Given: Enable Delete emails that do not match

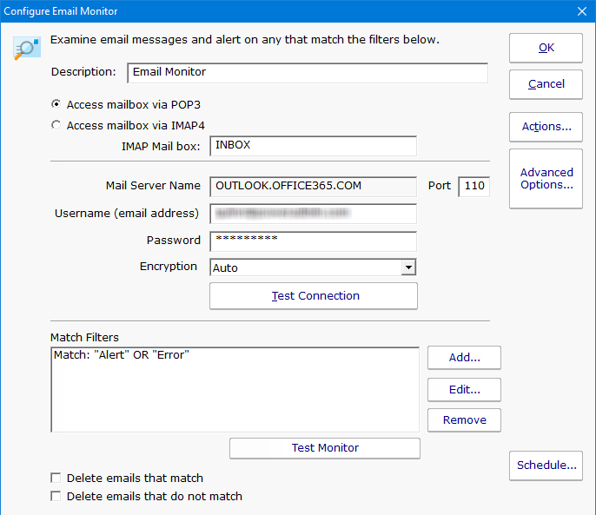Looking at the screenshot, I should click(57, 497).
